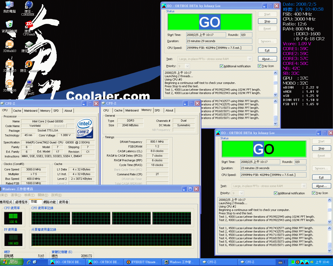Screen dimensions: 333x266
Task: Switch to Mainboard tab in processor CPU-Z window
Action: (x=31, y=111)
